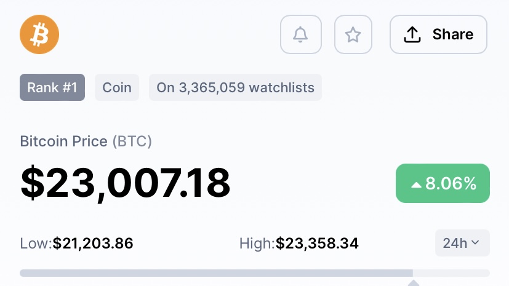Click the upload arrow icon in Share

click(412, 34)
